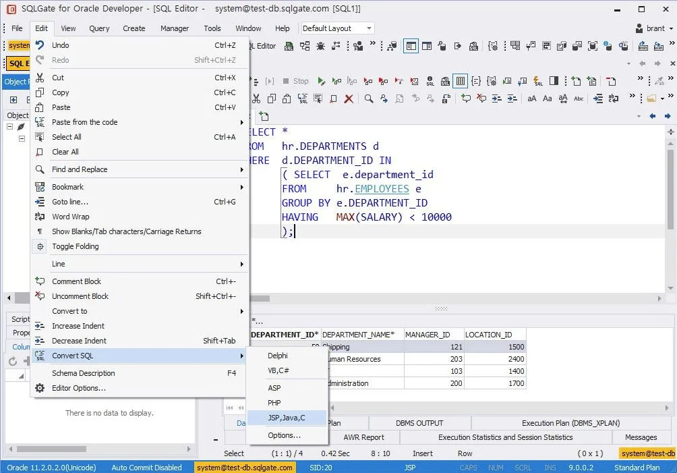The image size is (677, 473).
Task: Click the EMPLOYEES link in SQL editor
Action: pyautogui.click(x=382, y=189)
